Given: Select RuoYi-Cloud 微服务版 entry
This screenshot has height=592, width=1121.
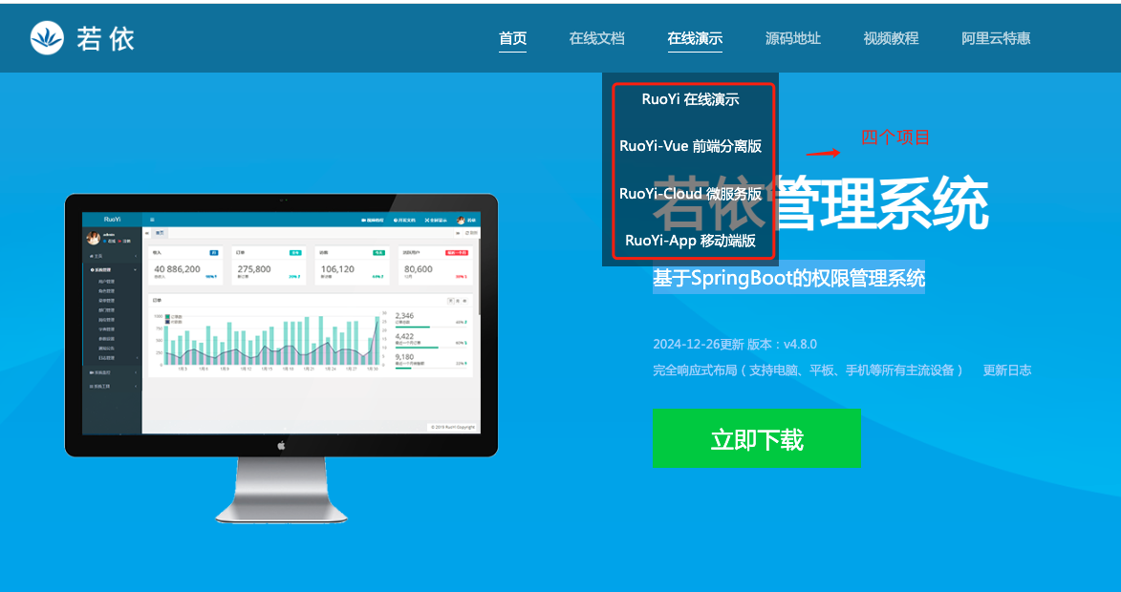Looking at the screenshot, I should [691, 194].
